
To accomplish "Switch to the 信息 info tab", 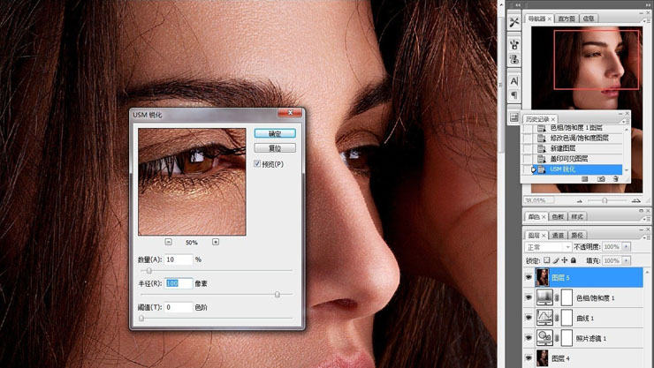I will point(589,19).
